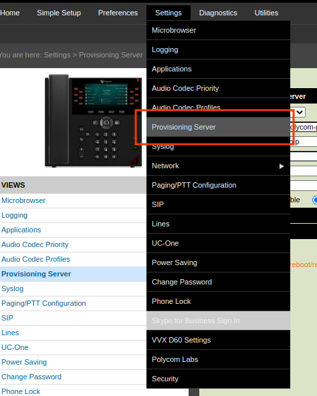
Task: Choose SIP in the Settings dropdown menu
Action: click(x=218, y=204)
